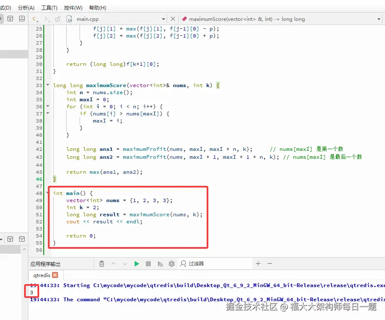Jump to previous output item arrow
This screenshot has width=385, height=320.
pos(113,264)
